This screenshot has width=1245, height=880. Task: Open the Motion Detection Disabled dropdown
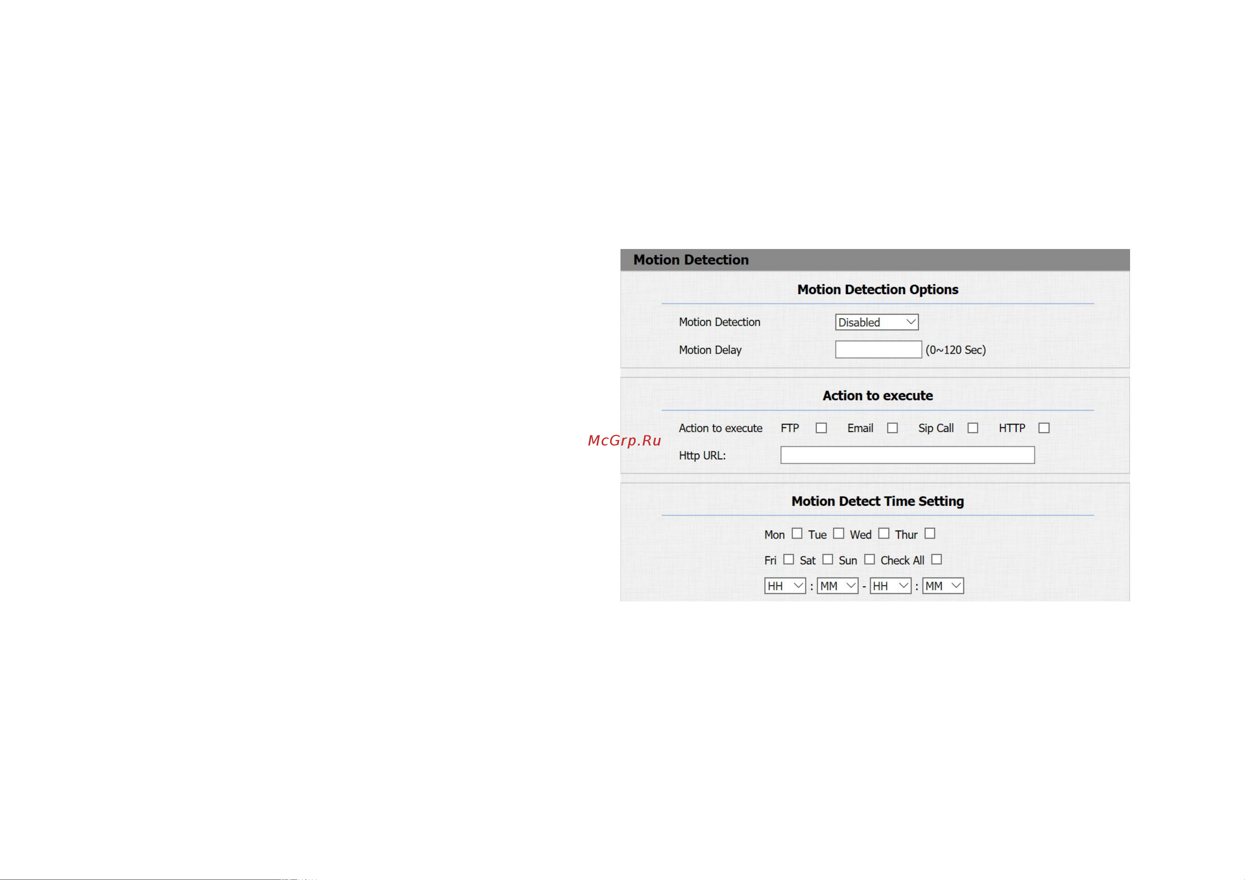point(876,322)
